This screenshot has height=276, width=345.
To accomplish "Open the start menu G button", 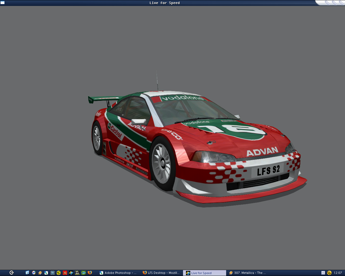I will coord(12,273).
